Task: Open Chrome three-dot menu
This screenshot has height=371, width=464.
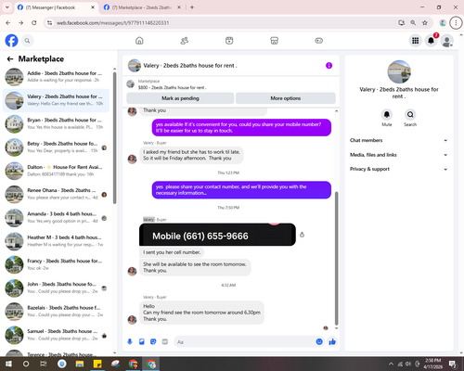Action: pyautogui.click(x=456, y=23)
